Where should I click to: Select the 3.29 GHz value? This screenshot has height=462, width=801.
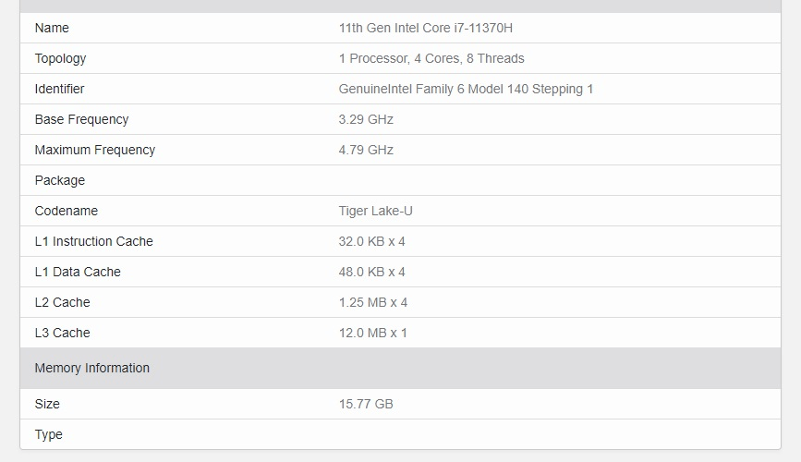pyautogui.click(x=366, y=119)
